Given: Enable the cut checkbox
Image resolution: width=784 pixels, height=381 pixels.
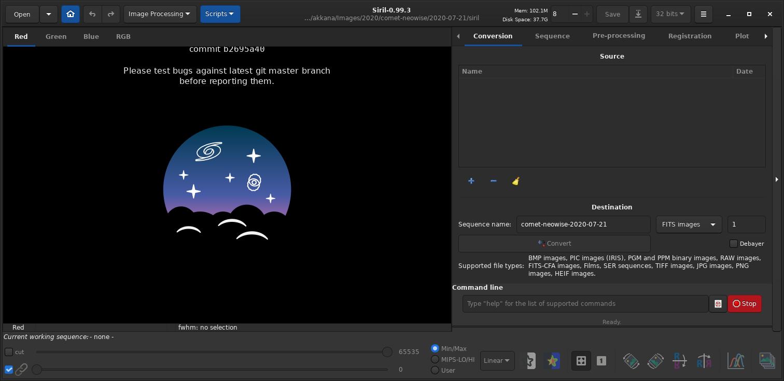Looking at the screenshot, I should (9, 352).
